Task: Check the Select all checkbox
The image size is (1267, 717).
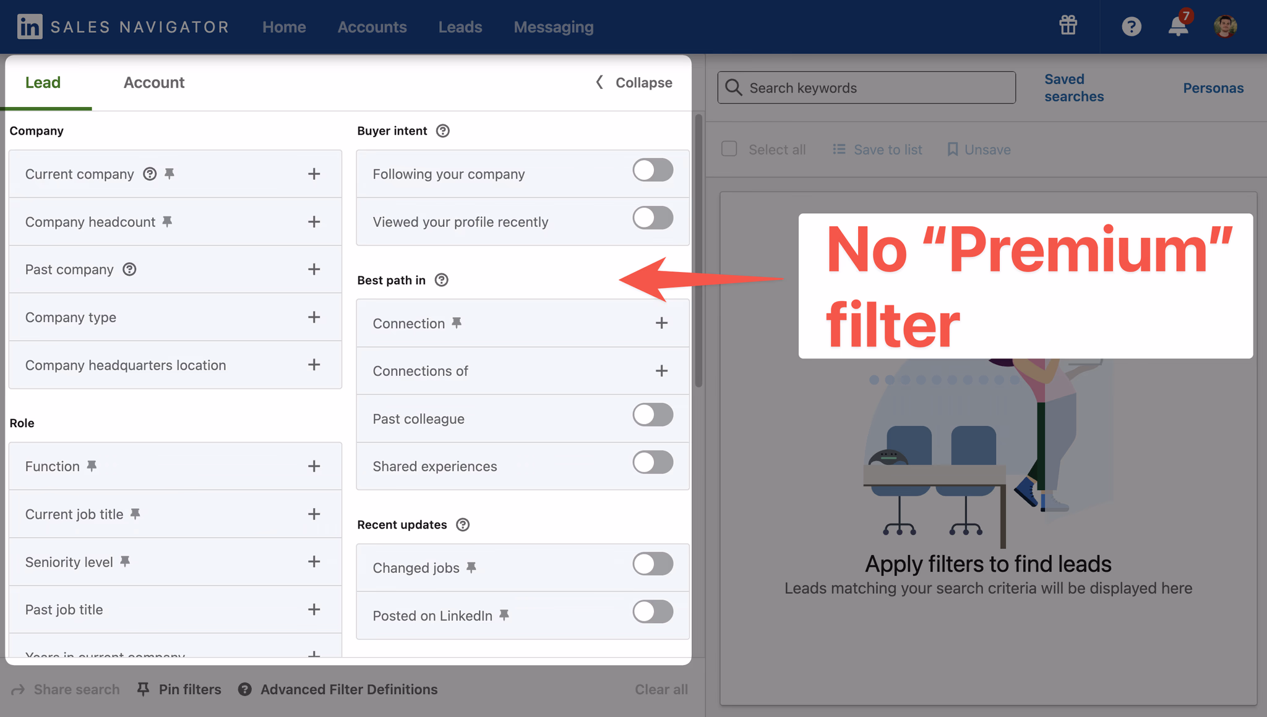Action: tap(729, 149)
